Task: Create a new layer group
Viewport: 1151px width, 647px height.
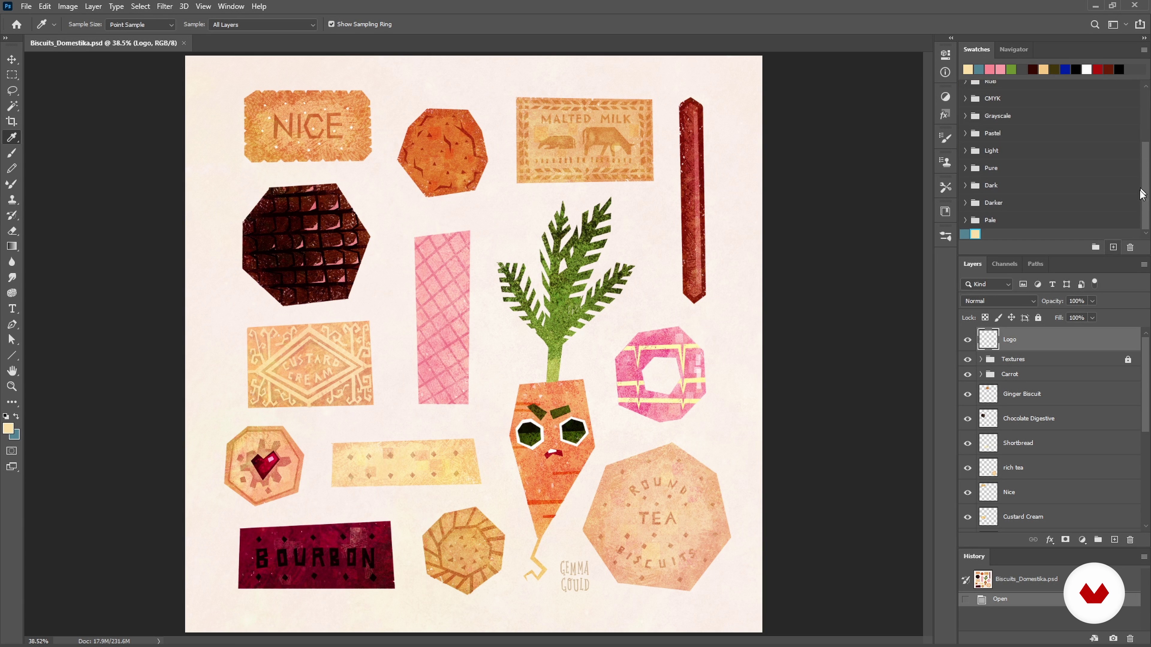Action: click(x=1098, y=539)
